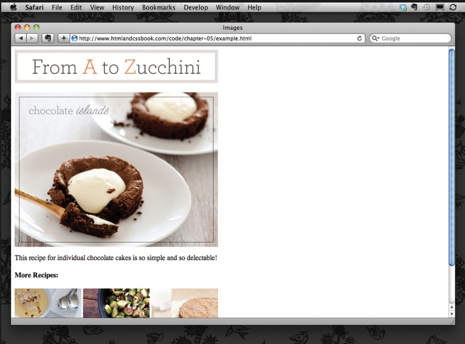Click the sync arrows icon in menu bar
The height and width of the screenshot is (344, 465).
click(453, 7)
